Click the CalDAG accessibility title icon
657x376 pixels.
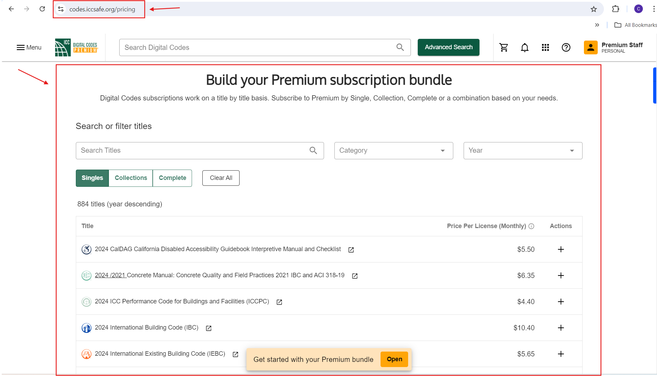(x=87, y=249)
